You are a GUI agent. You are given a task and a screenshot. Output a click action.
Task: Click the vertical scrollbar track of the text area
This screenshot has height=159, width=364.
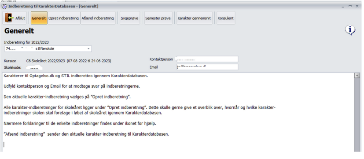(x=357, y=115)
